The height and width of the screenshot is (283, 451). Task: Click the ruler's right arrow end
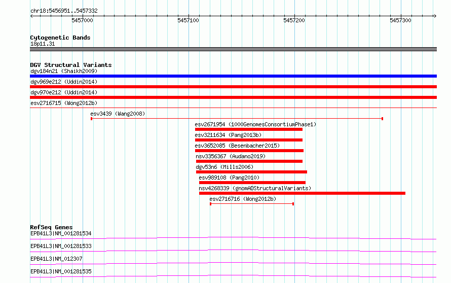point(435,16)
